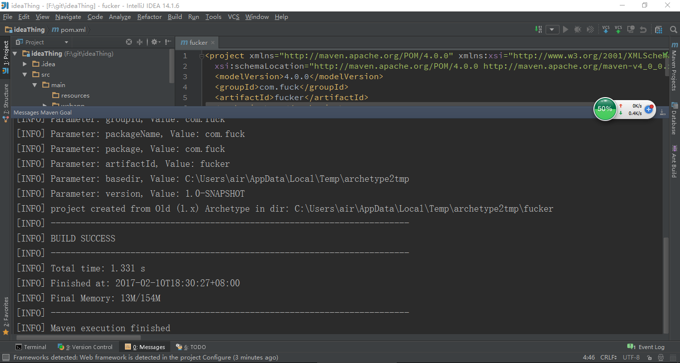Open Show History clock icon

tap(631, 29)
